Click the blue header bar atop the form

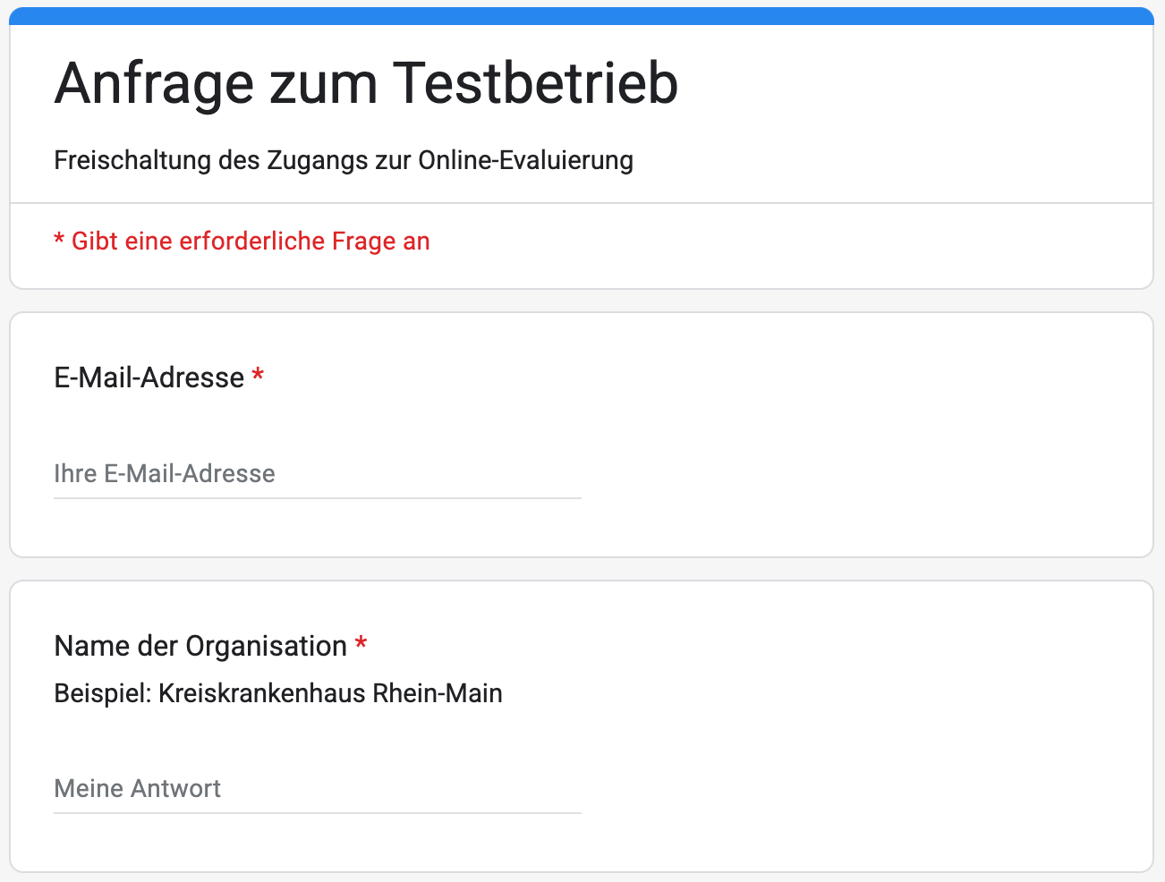pos(582,16)
